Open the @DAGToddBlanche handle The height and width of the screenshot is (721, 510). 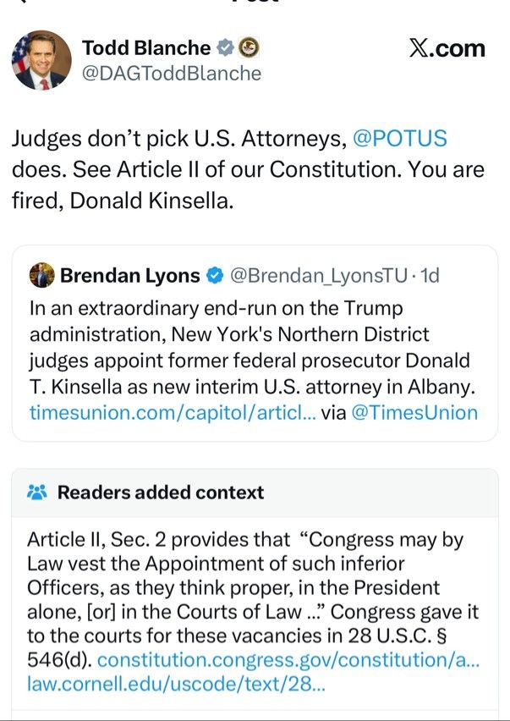click(172, 74)
